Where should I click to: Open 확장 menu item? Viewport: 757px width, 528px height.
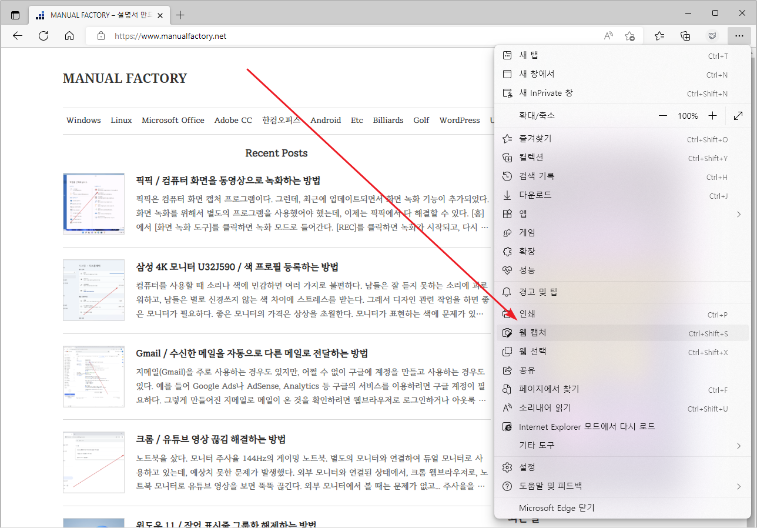point(622,252)
